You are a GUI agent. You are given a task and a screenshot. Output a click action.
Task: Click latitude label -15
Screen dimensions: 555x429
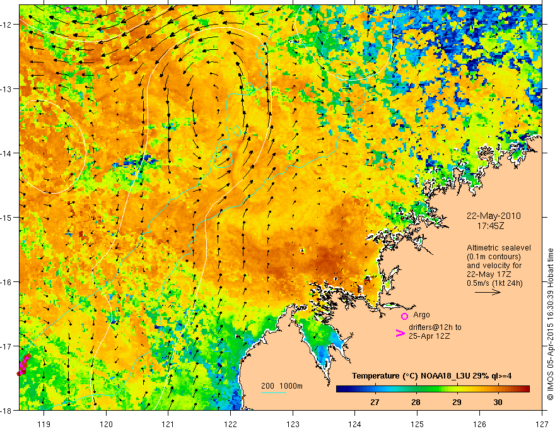click(x=8, y=217)
